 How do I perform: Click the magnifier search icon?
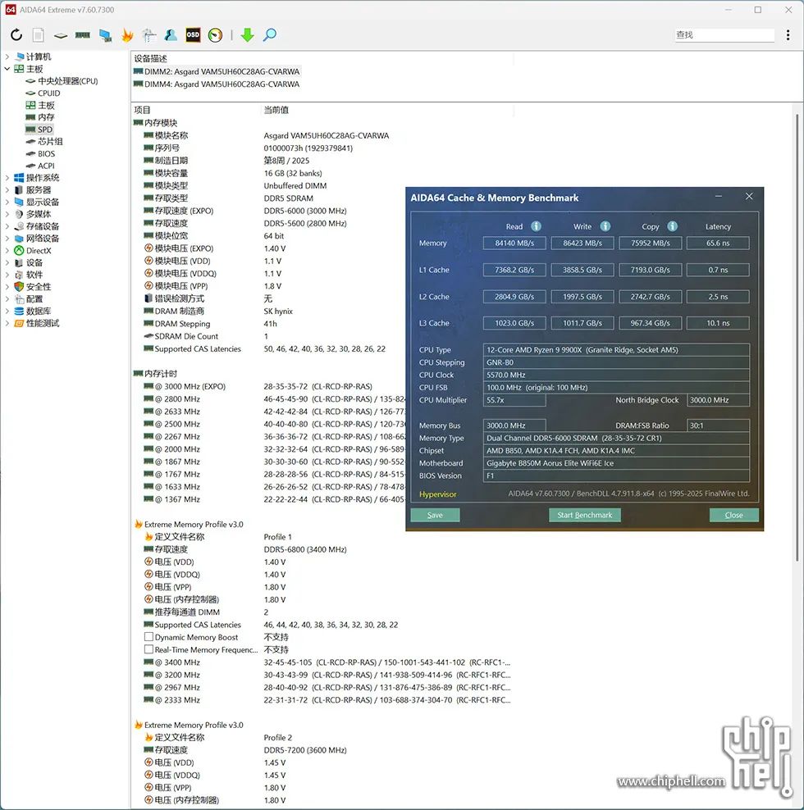pyautogui.click(x=269, y=34)
